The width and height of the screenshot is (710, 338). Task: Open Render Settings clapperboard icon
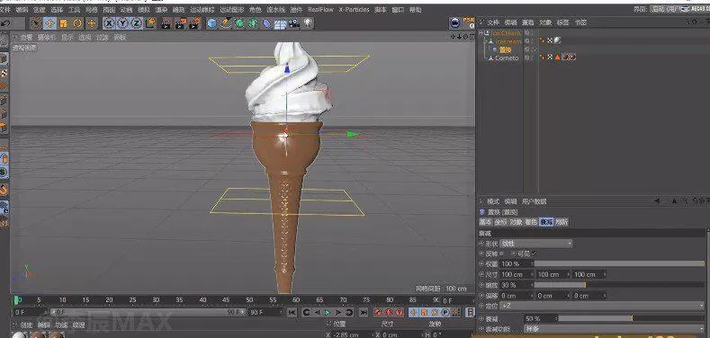click(195, 23)
